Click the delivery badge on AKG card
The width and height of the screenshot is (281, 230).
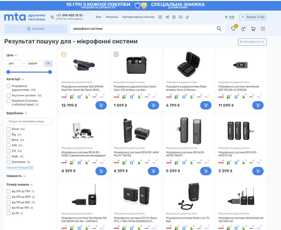(64, 54)
